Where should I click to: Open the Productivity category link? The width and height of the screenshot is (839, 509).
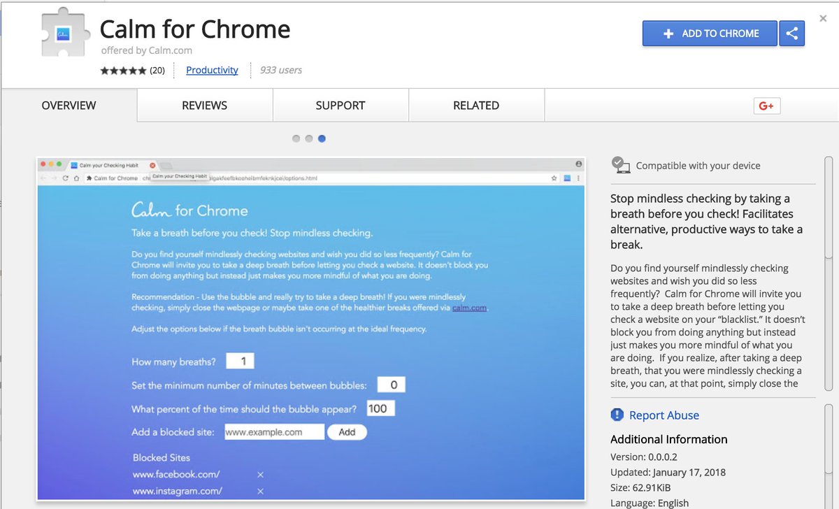[x=212, y=70]
